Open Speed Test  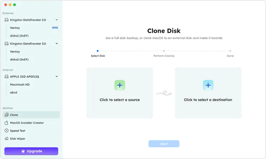pyautogui.click(x=31, y=131)
